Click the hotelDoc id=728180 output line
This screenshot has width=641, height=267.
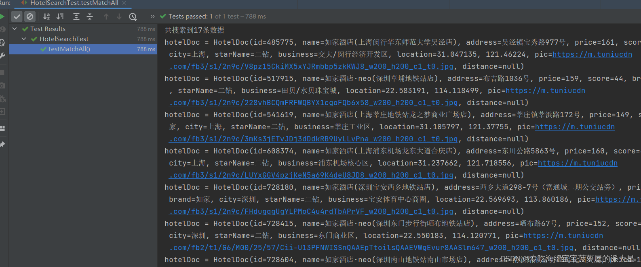tap(403, 187)
